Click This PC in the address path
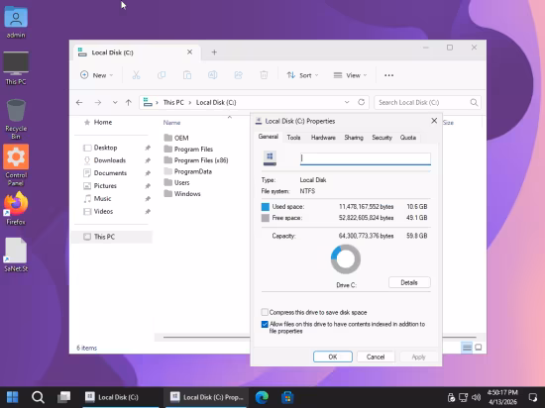This screenshot has width=545, height=408. [x=173, y=102]
